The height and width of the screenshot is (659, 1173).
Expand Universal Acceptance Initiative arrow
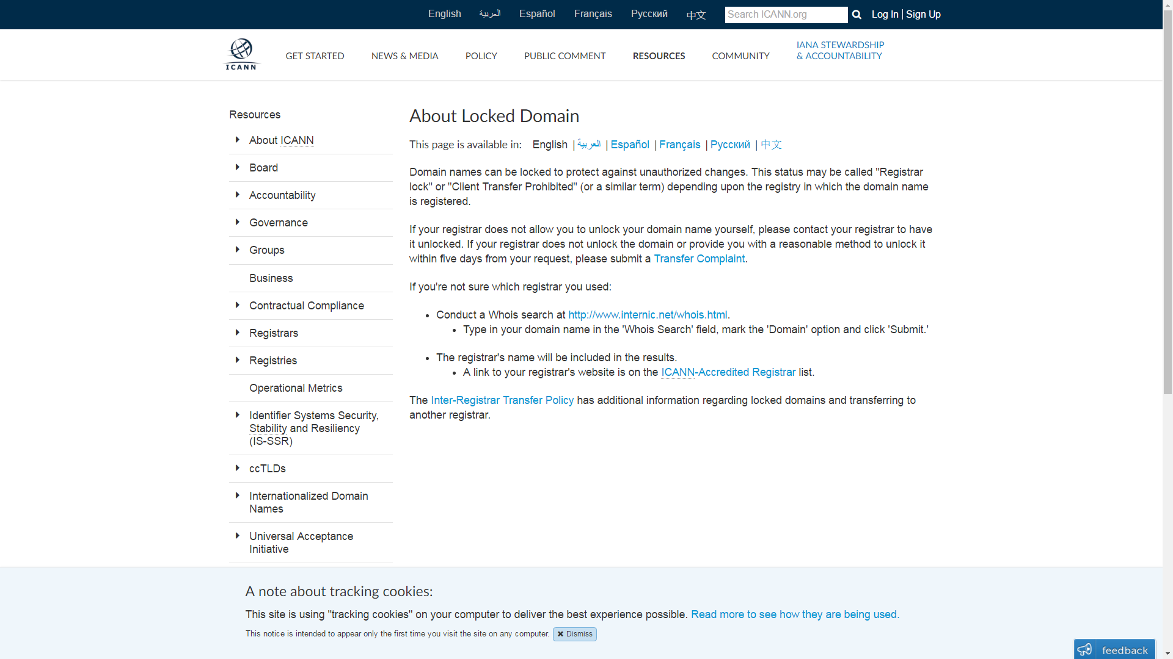pos(237,536)
